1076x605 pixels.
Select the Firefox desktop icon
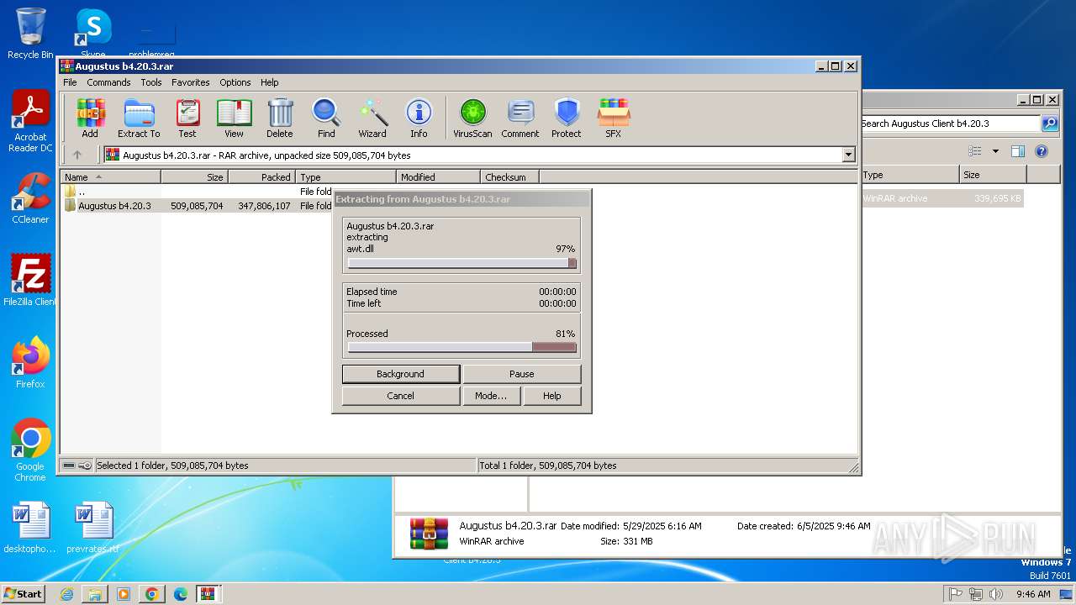[x=30, y=363]
